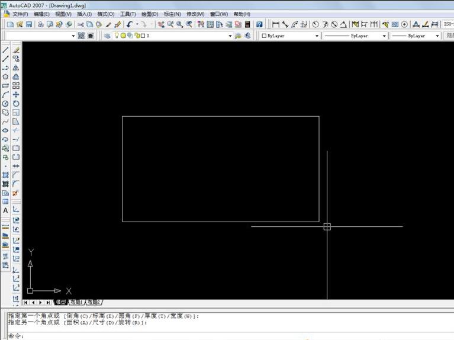Select the Extend tool
Image resolution: width=454 pixels, height=340 pixels.
coord(16,139)
